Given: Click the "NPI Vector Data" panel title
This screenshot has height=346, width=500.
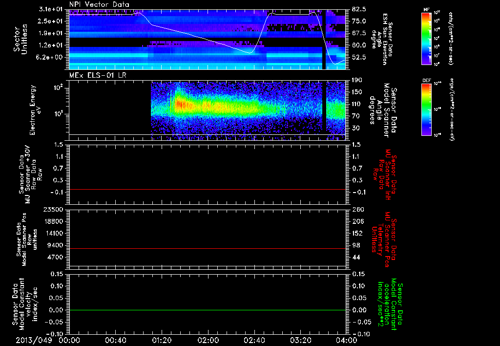Looking at the screenshot, I should tap(99, 4).
